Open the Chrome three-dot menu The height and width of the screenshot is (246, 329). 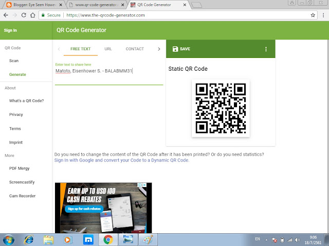(x=323, y=15)
